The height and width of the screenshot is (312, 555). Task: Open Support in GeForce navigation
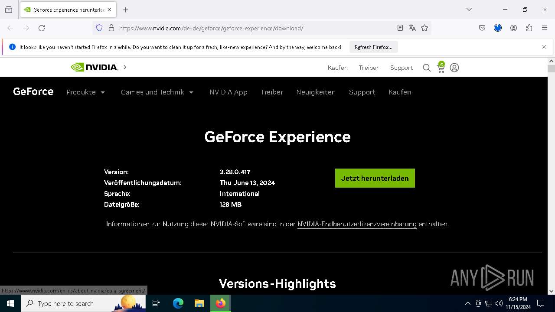pos(362,92)
